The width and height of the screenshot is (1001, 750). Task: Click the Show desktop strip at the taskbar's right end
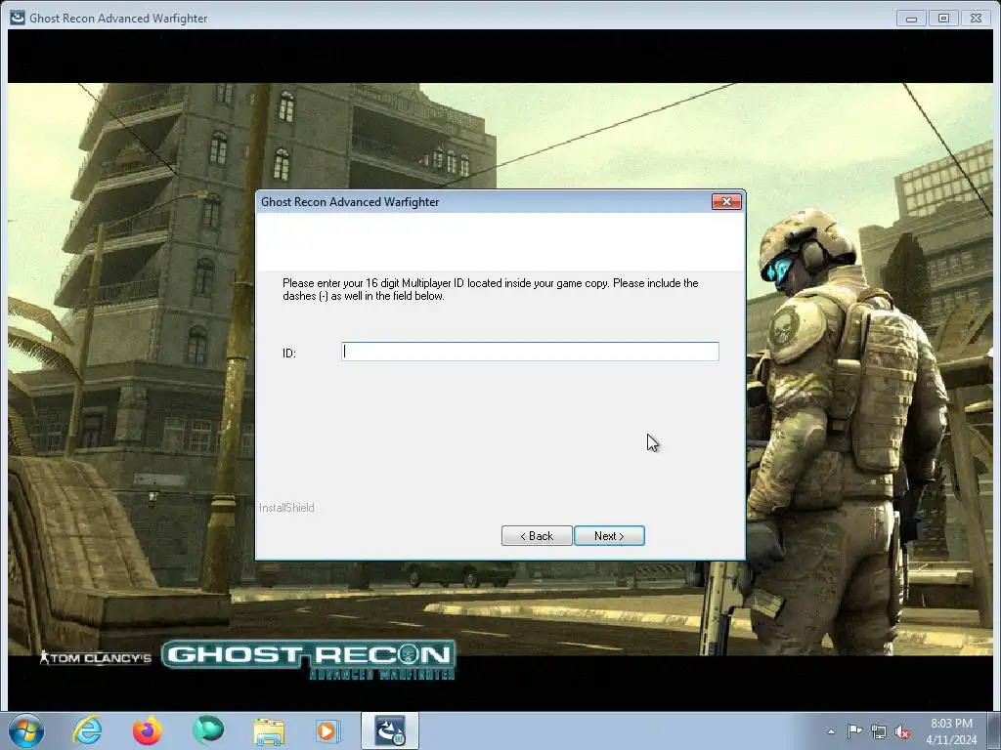(996, 730)
